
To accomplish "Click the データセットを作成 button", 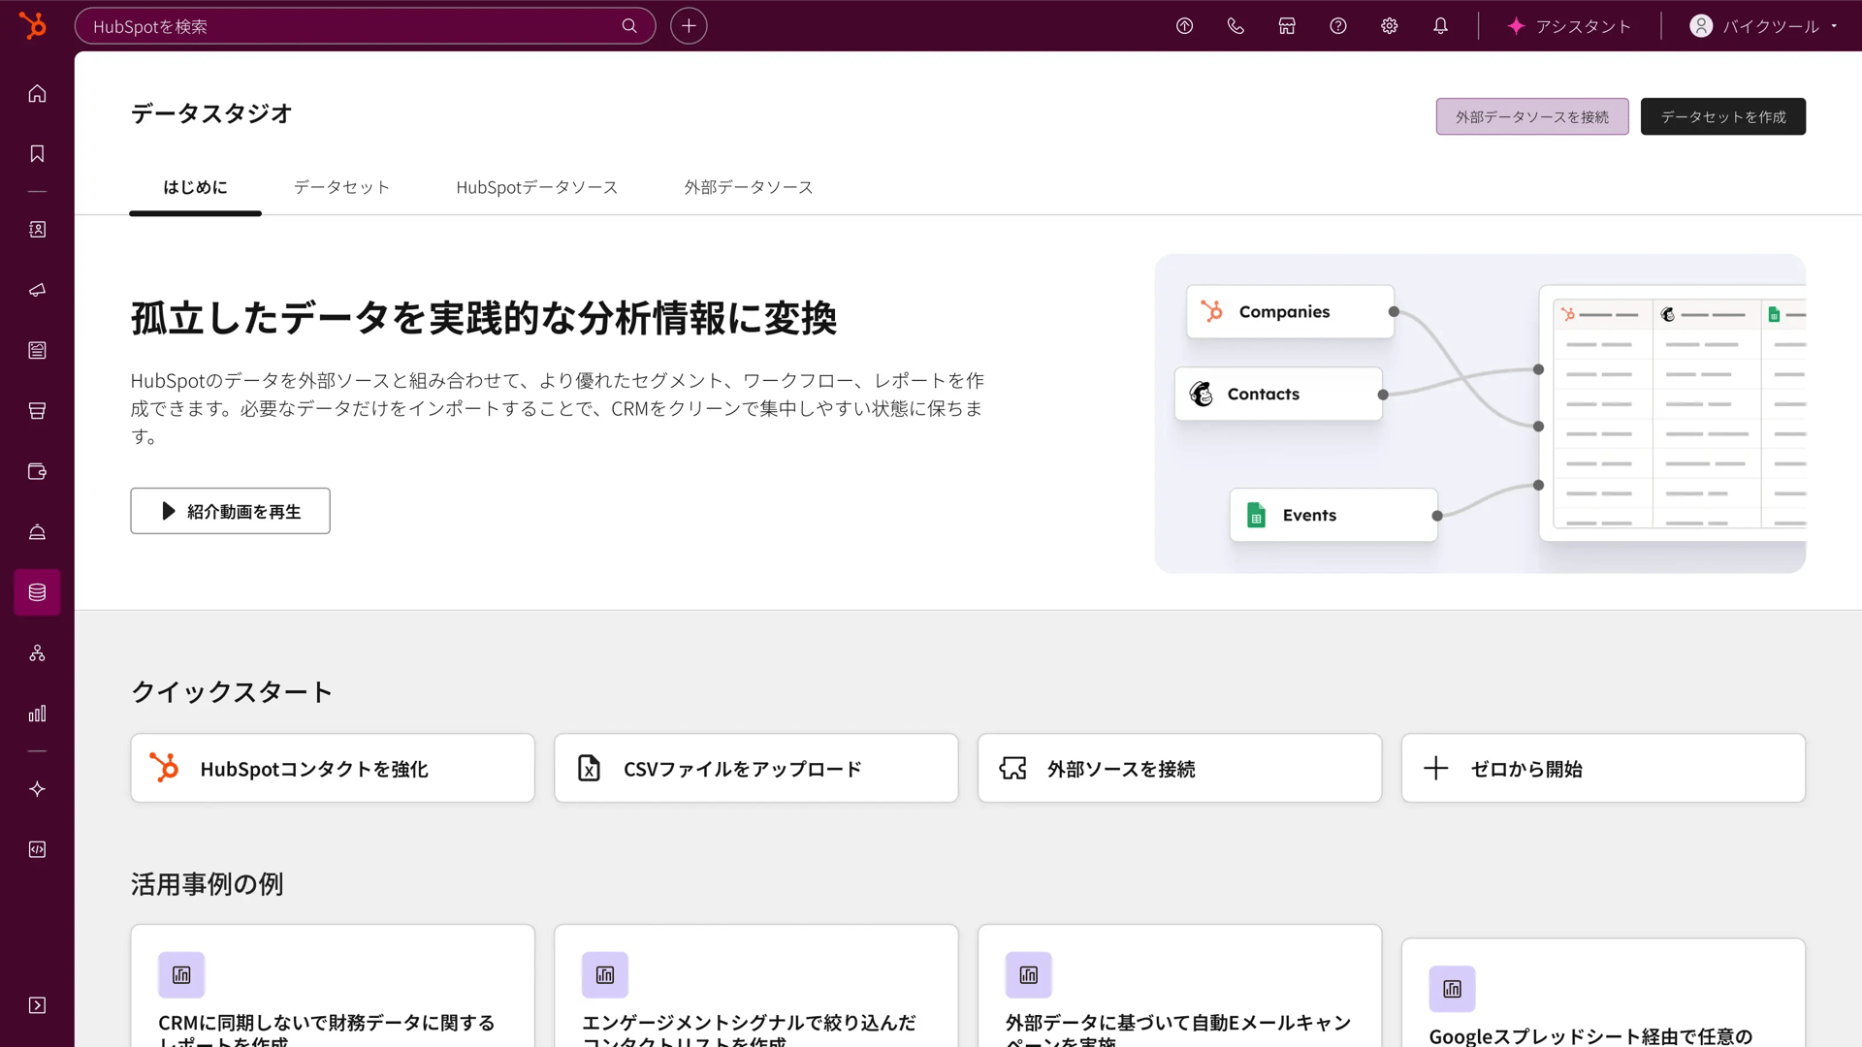I will 1722,116.
